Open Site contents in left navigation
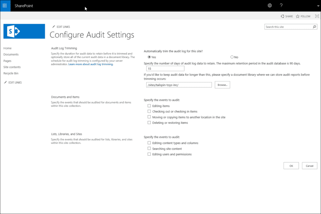This screenshot has height=214, width=321. pos(12,67)
